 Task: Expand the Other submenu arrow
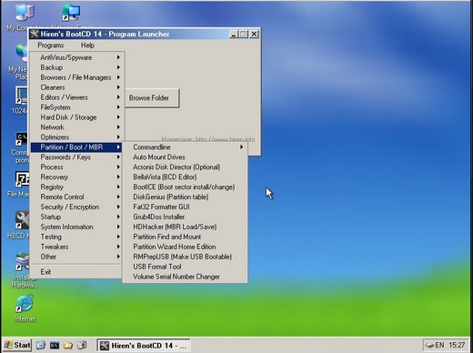click(x=118, y=257)
